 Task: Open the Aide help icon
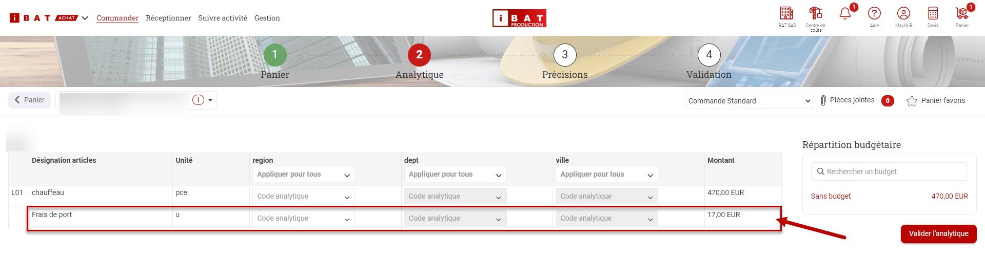(874, 14)
